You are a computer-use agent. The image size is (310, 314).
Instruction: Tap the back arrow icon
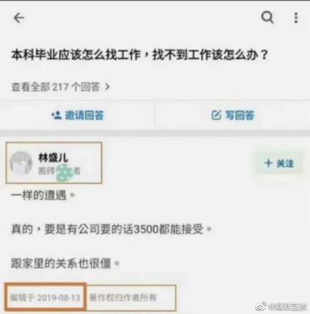(19, 18)
